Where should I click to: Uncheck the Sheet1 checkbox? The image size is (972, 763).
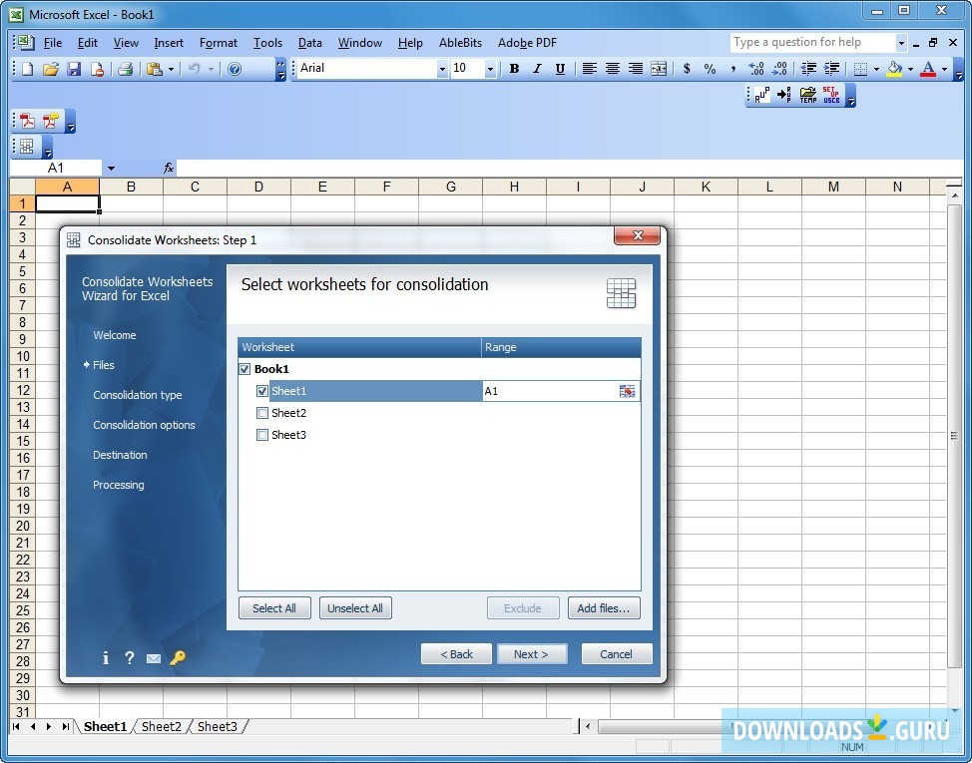pyautogui.click(x=262, y=391)
